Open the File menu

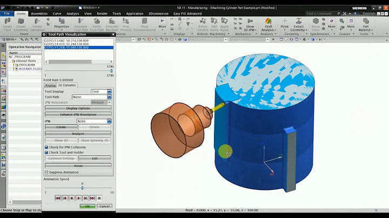tap(6, 13)
